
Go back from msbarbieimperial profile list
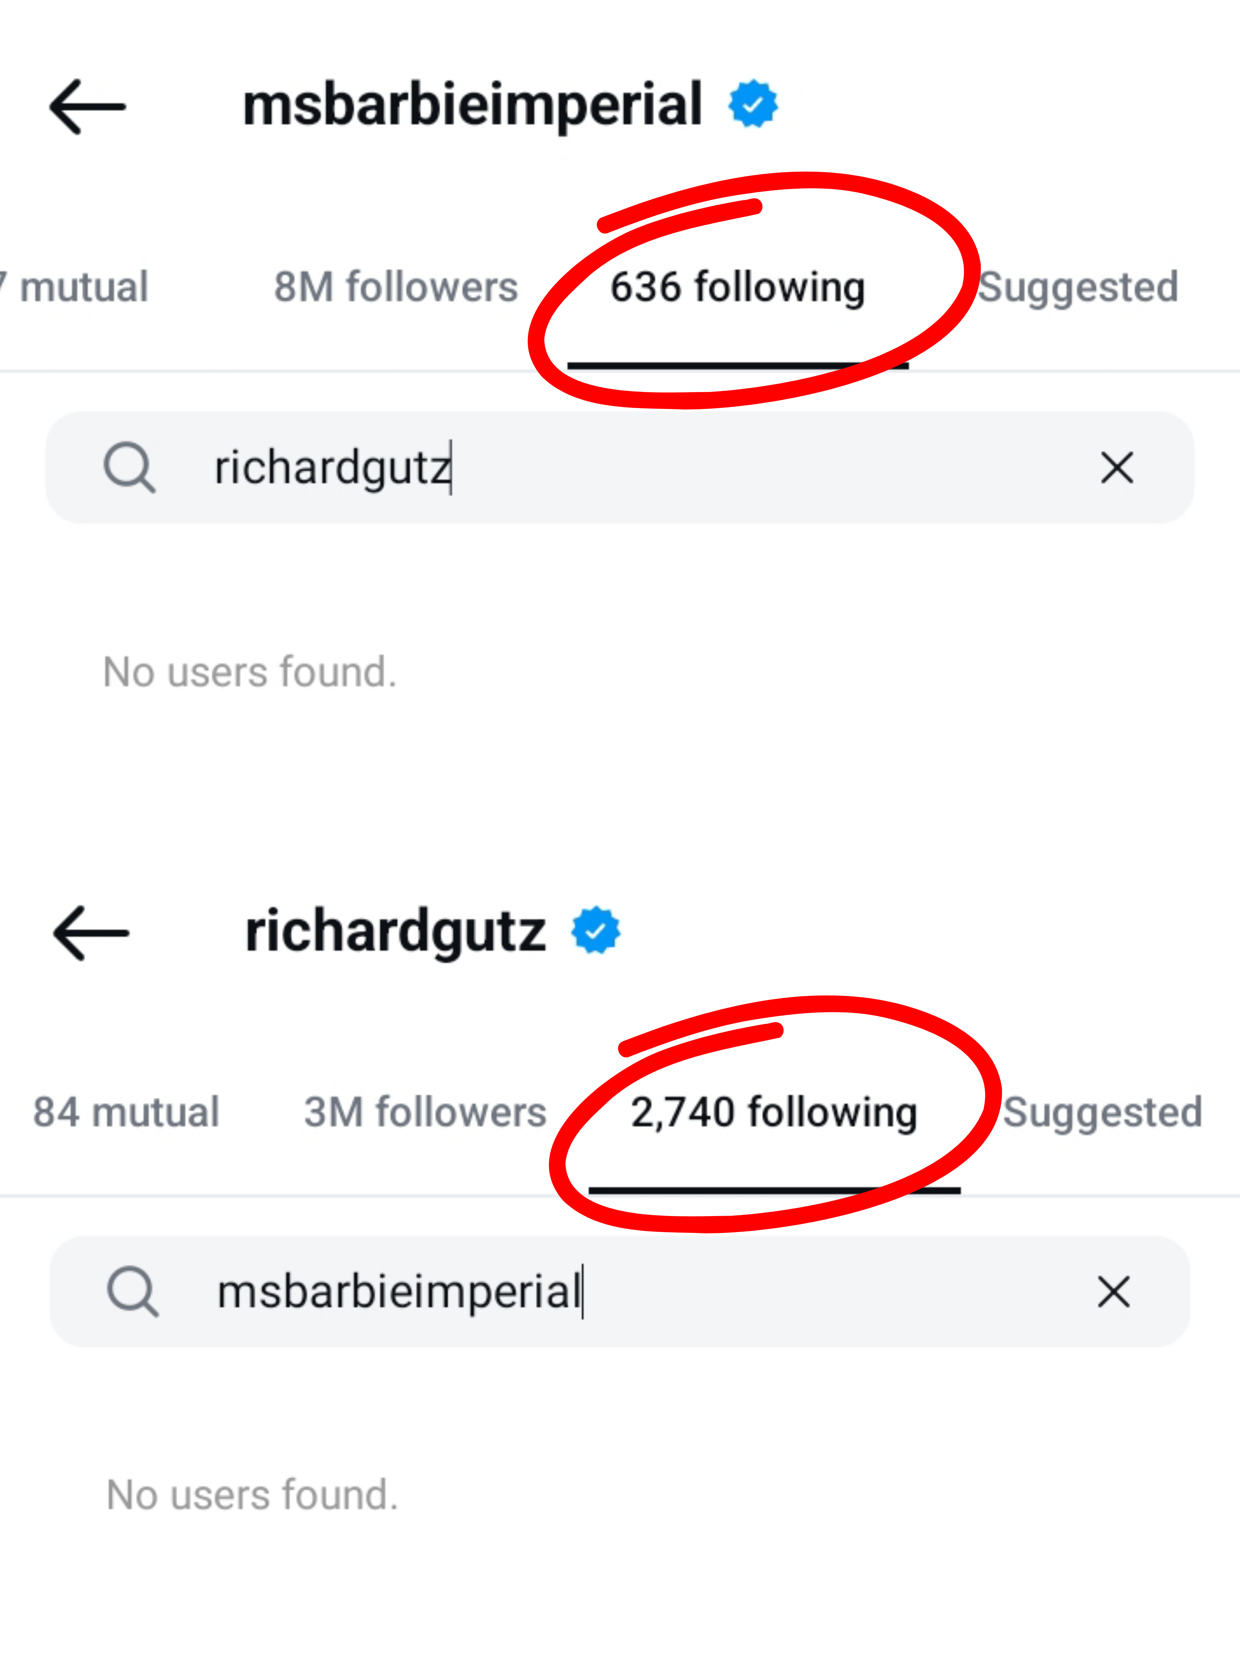87,107
